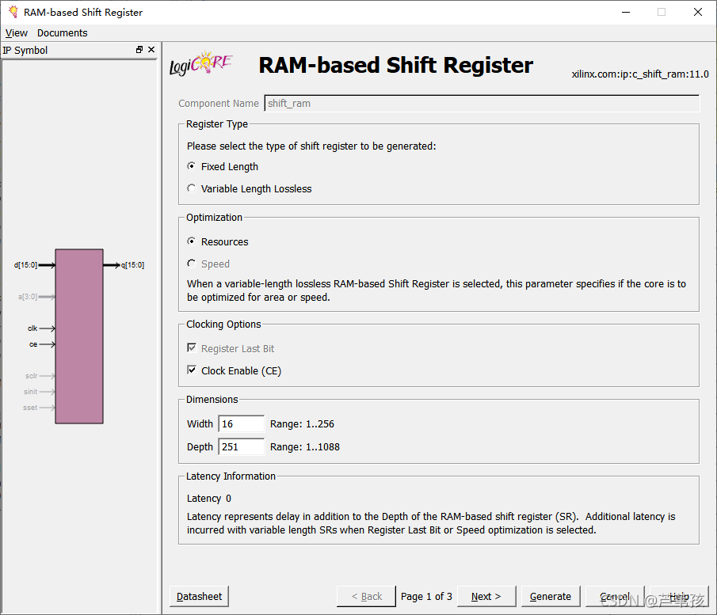Click the Component Name field

click(x=482, y=103)
